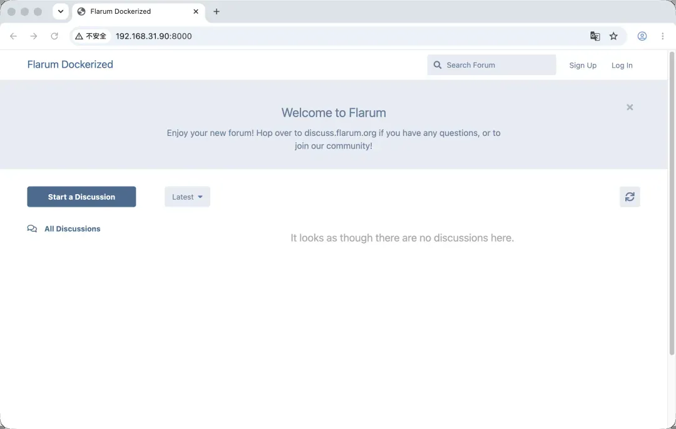This screenshot has height=429, width=676.
Task: Click the globe favicon on the tab
Action: [81, 12]
